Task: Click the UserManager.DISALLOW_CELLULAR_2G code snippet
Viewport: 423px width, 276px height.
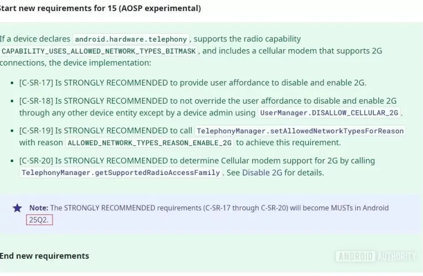Action: [x=330, y=113]
